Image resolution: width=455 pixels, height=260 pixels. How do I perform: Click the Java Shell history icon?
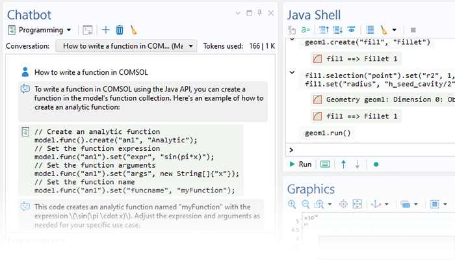coord(292,30)
